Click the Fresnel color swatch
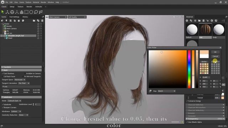Viewport: 228px width, 128px height. pyautogui.click(x=223, y=98)
